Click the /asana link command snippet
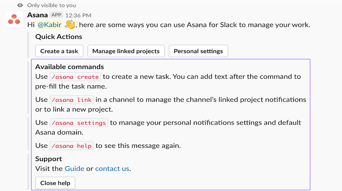This screenshot has width=342, height=191. click(71, 100)
